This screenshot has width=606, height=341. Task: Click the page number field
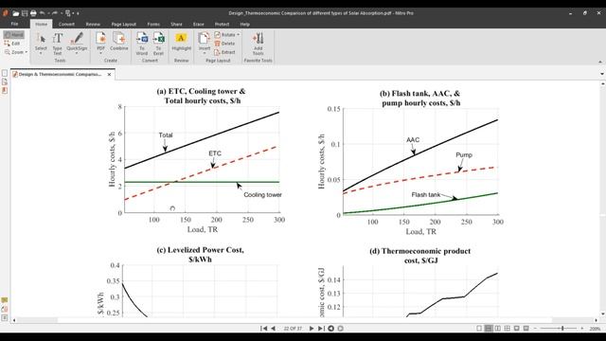pyautogui.click(x=293, y=329)
